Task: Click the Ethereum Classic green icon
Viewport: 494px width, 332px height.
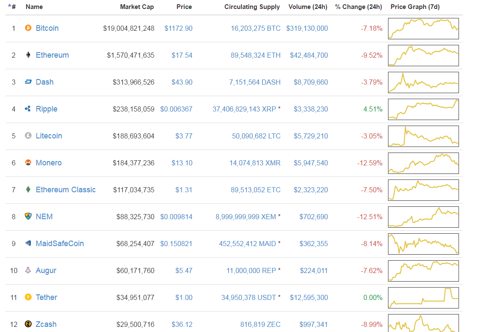Action: click(28, 189)
